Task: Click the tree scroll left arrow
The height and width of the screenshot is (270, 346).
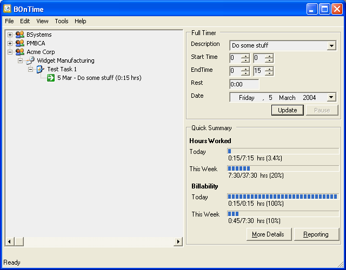Action: click(x=10, y=241)
